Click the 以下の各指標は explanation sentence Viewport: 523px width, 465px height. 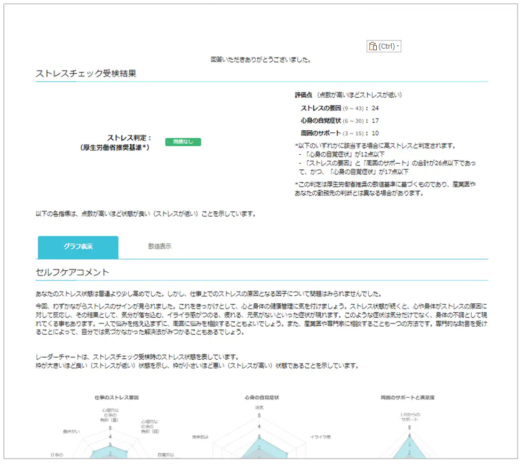pyautogui.click(x=146, y=214)
